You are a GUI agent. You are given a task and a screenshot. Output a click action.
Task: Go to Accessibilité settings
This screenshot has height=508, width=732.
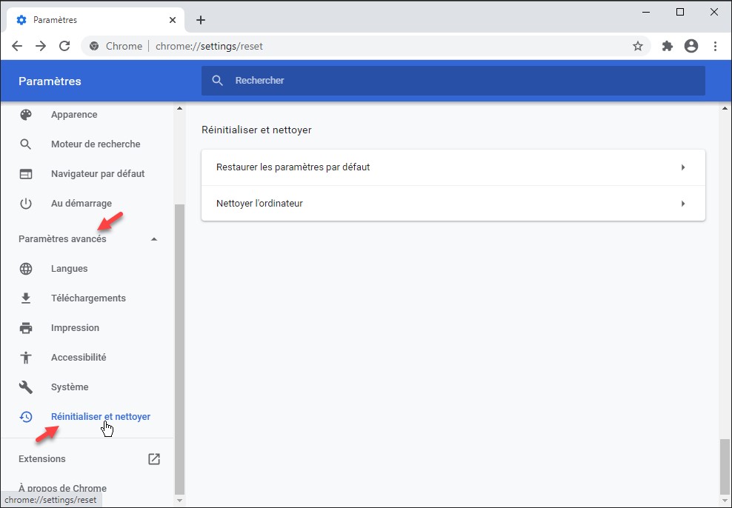click(x=79, y=358)
